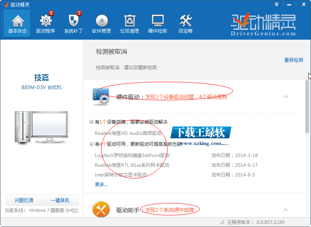The width and height of the screenshot is (311, 227).
Task: Click 发布日期：2014-6-17 text
Action: click(x=234, y=165)
